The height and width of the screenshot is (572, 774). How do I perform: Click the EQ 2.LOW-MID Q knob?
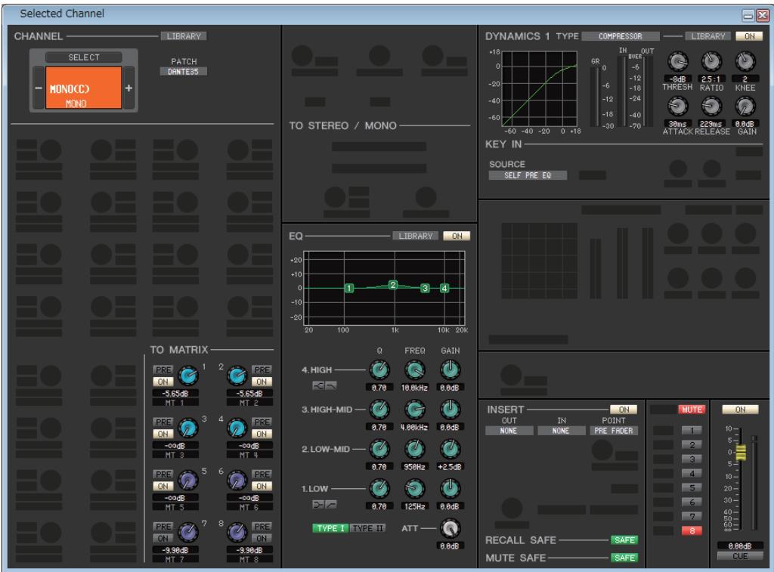point(379,449)
